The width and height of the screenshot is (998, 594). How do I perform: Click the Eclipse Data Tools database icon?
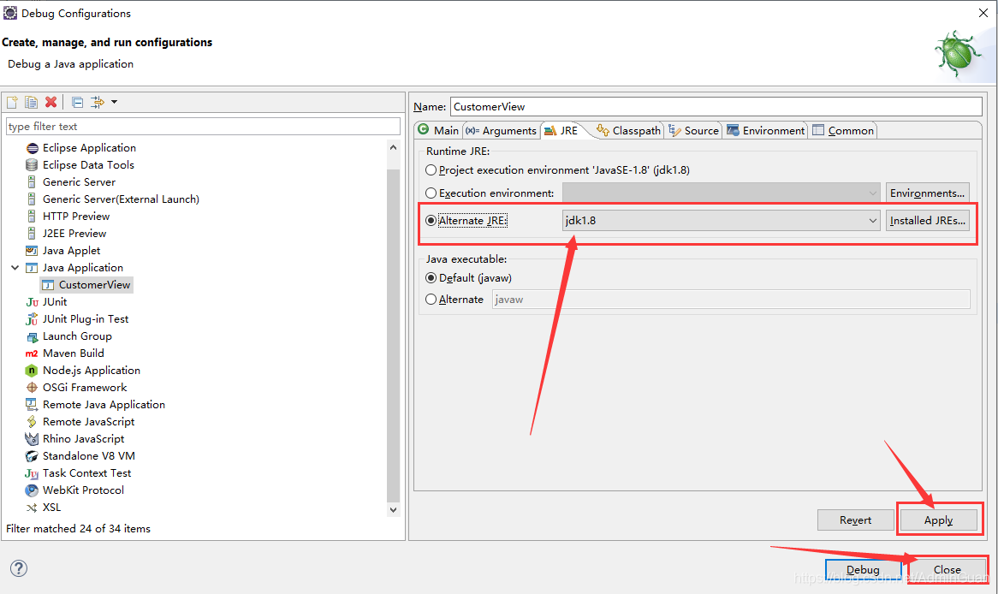coord(32,165)
